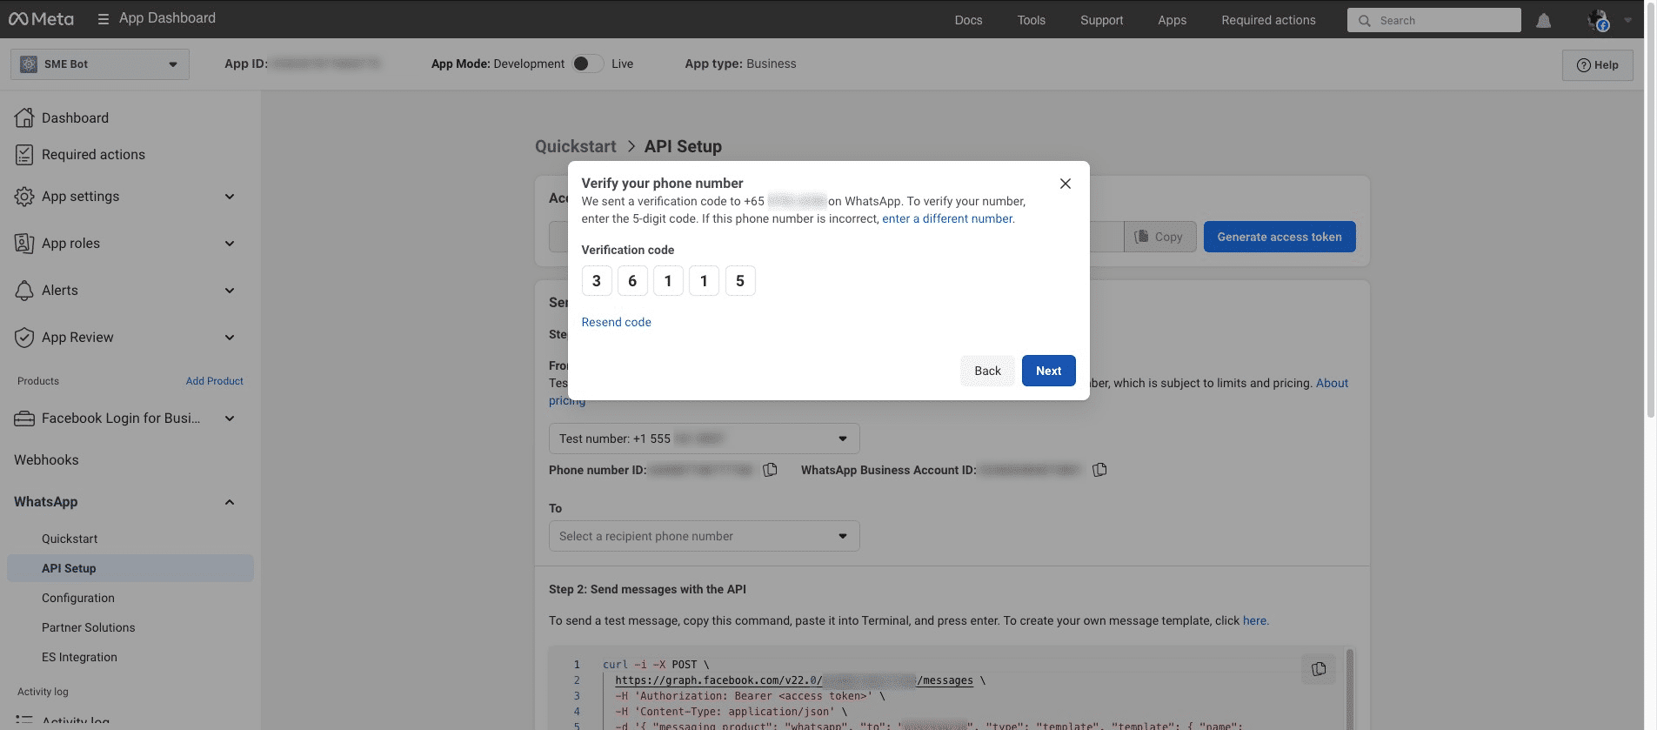Click the Dashboard house icon
Viewport: 1657px width, 730px height.
tap(24, 117)
